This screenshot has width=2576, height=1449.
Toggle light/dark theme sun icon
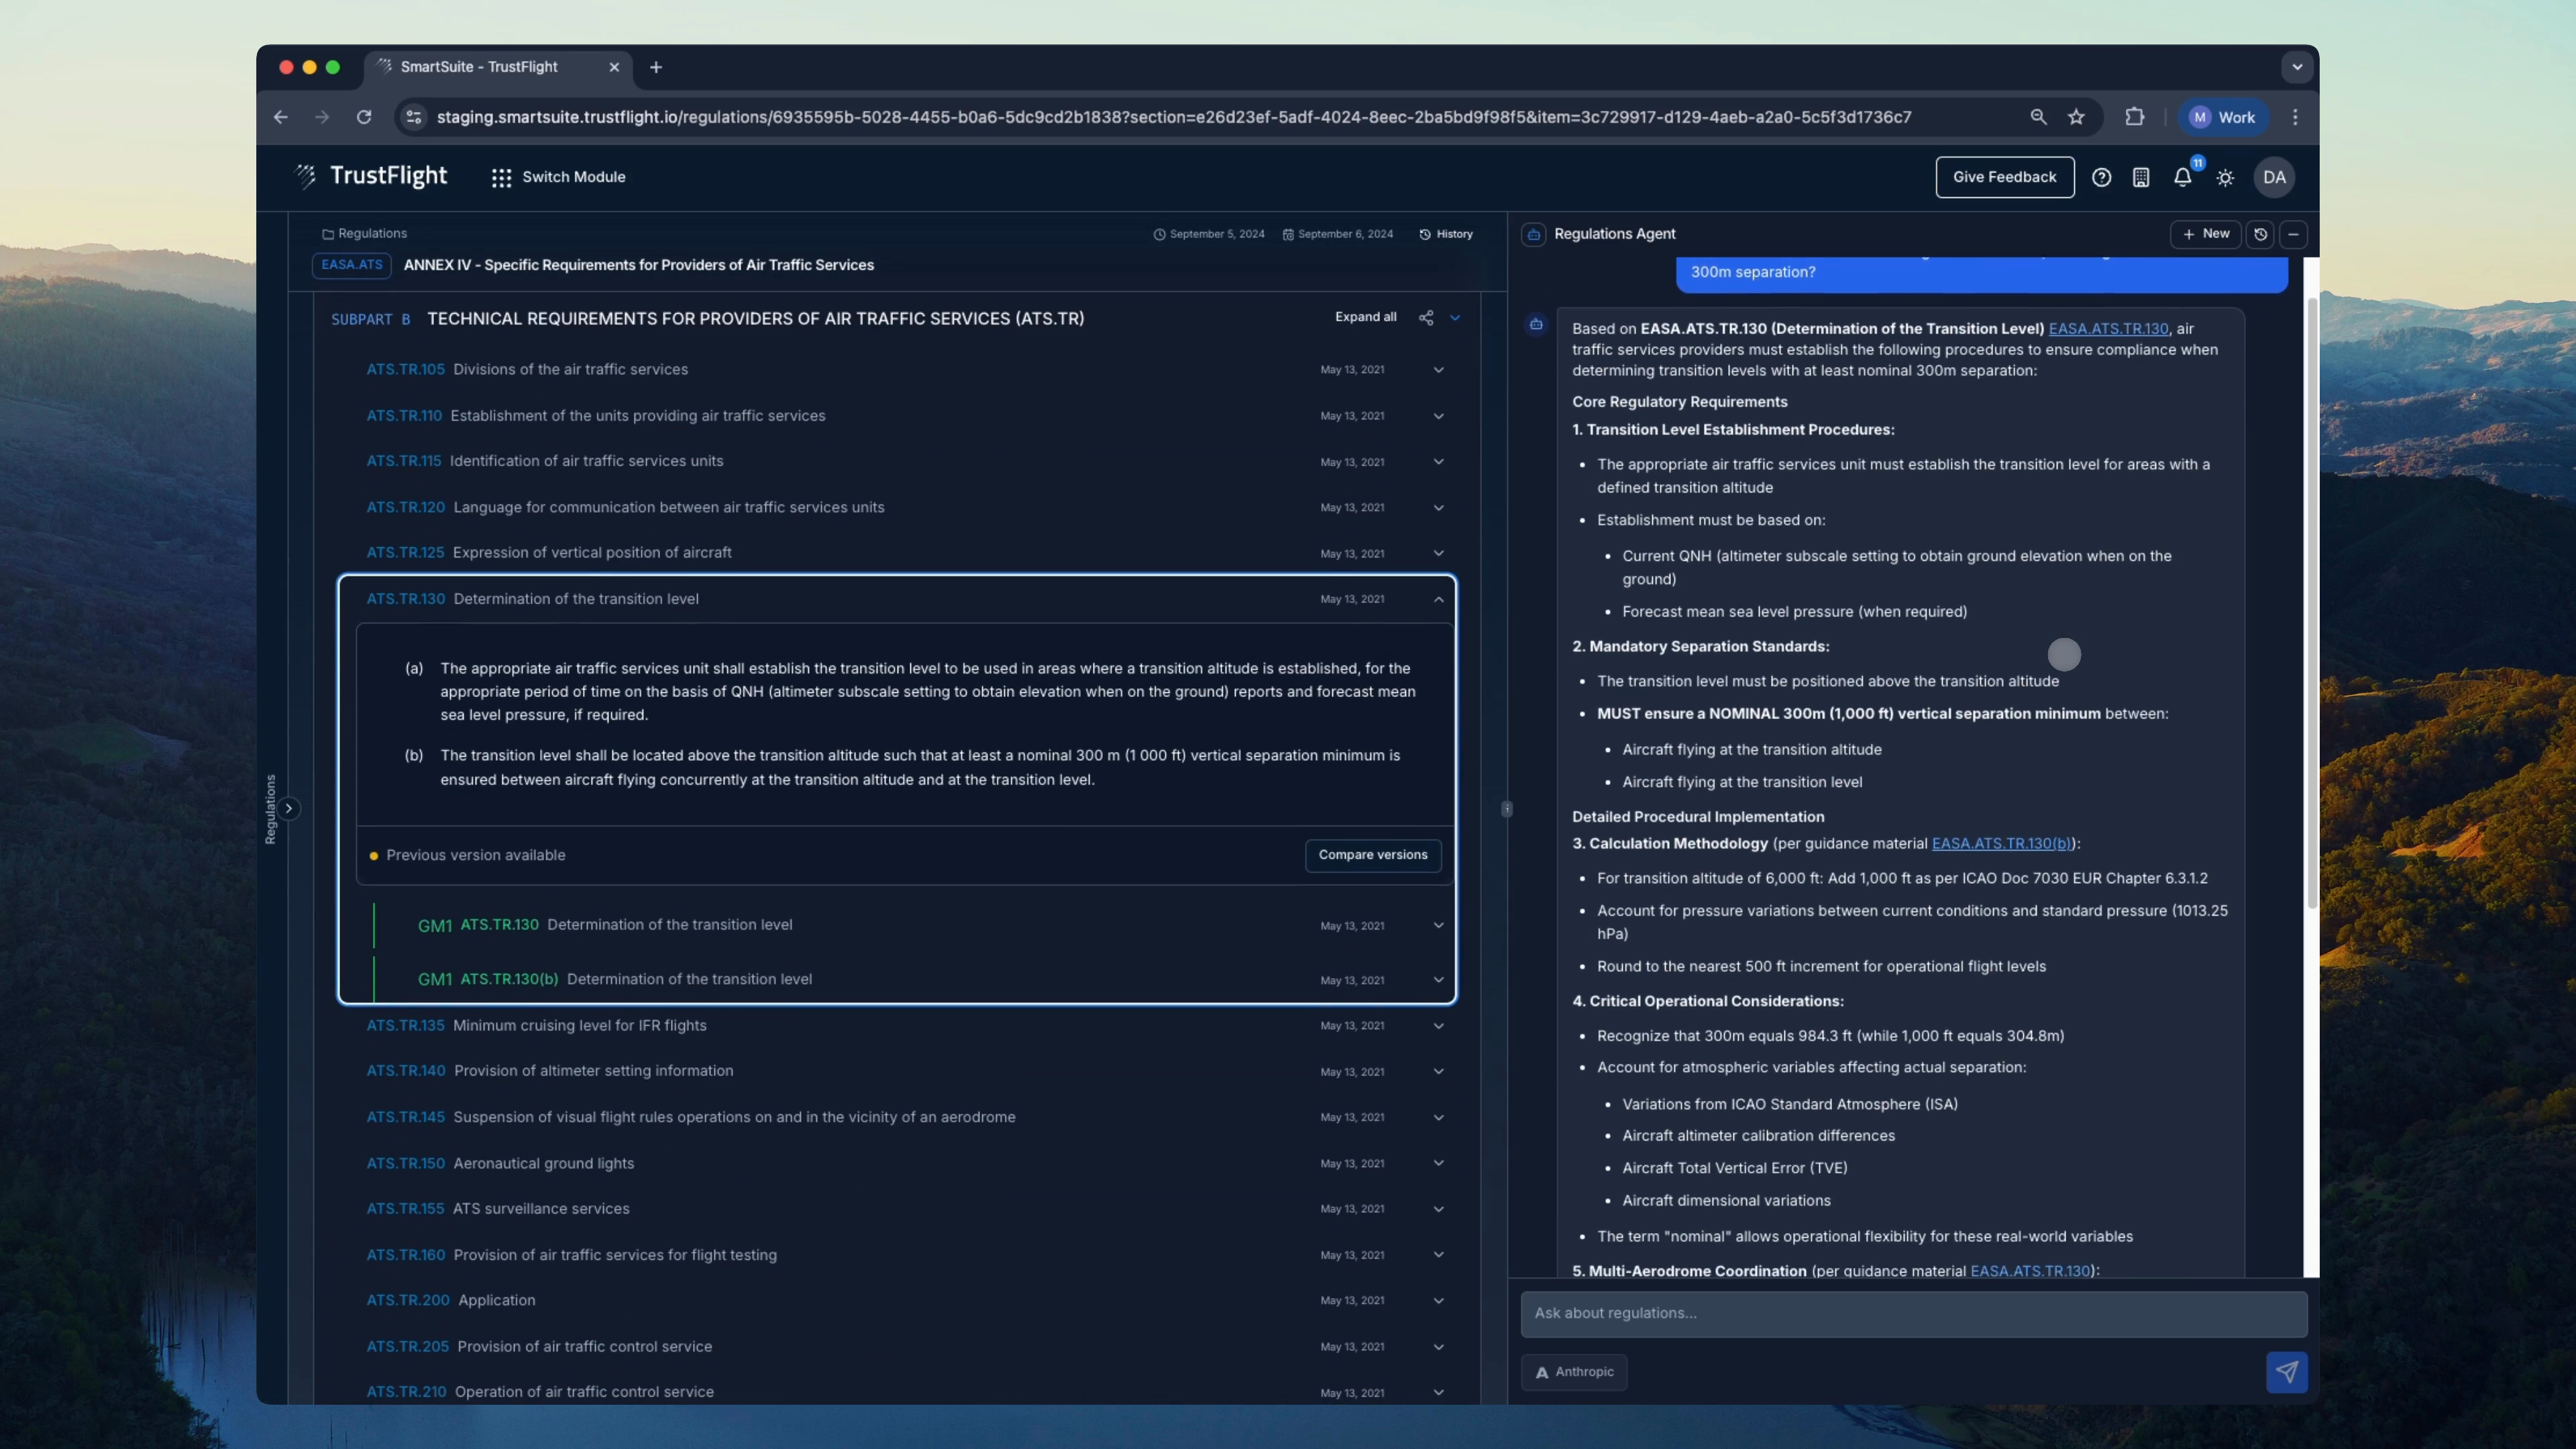(x=2225, y=177)
